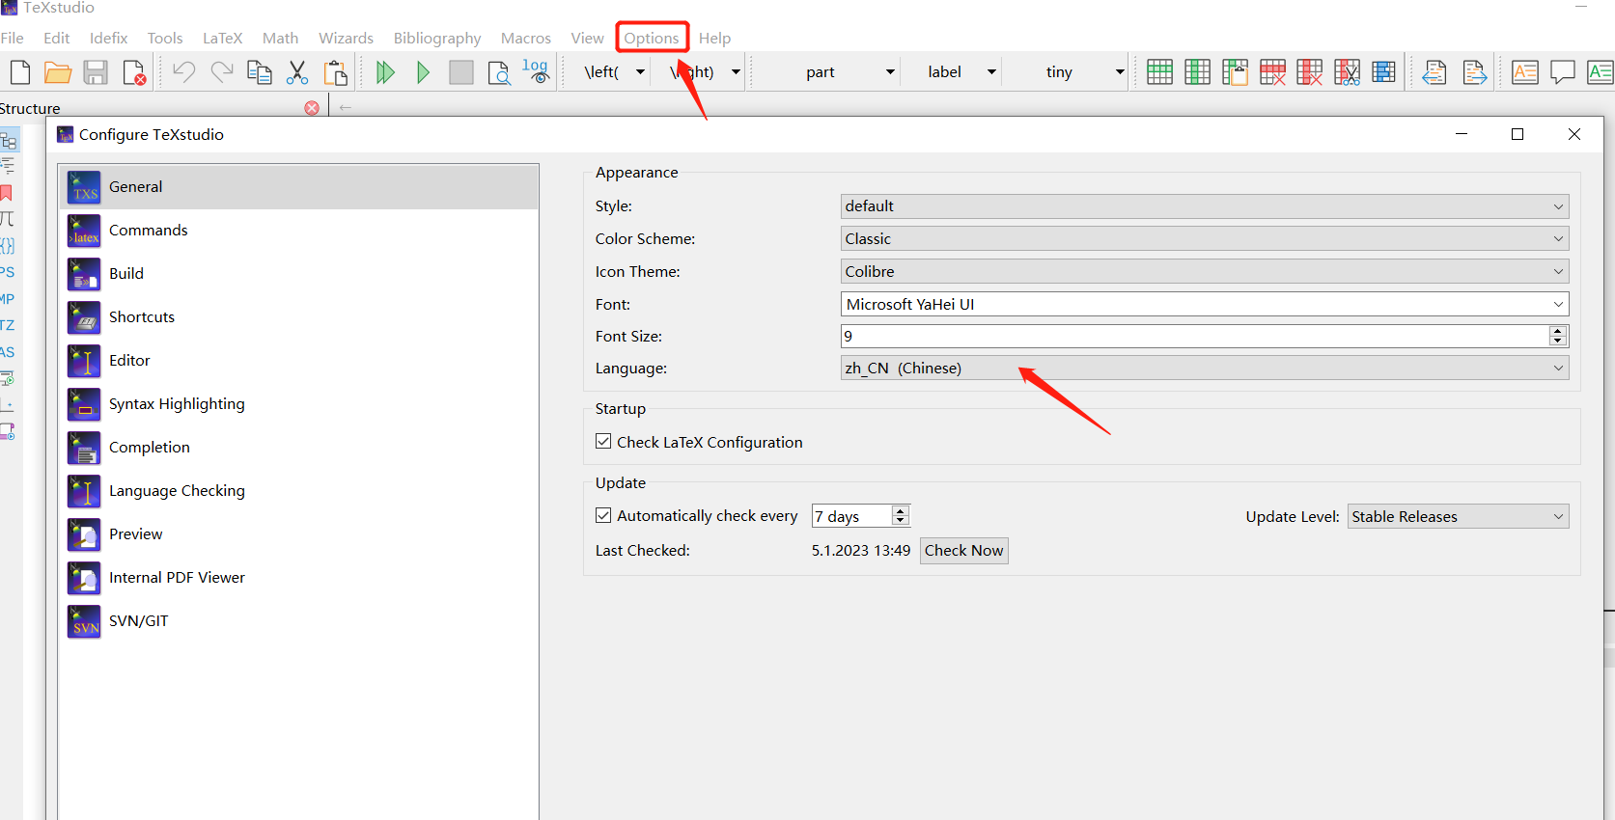The image size is (1615, 820).
Task: Undo the last edit
Action: click(183, 72)
